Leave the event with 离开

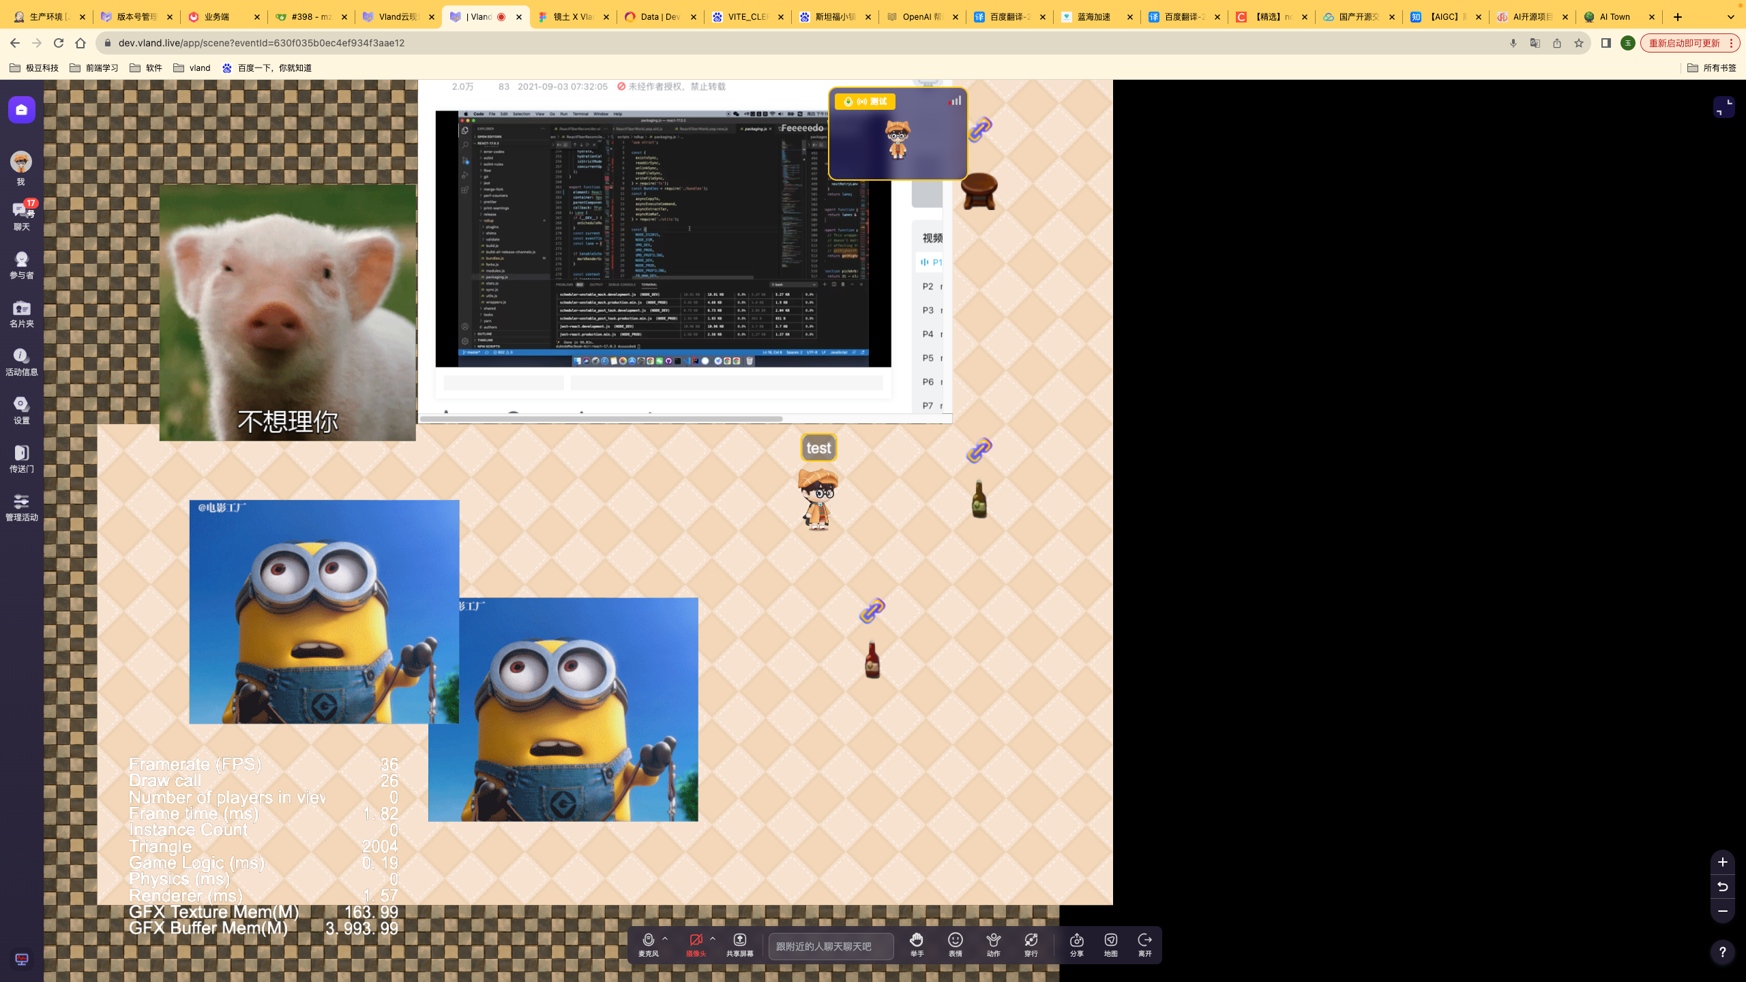pos(1145,945)
